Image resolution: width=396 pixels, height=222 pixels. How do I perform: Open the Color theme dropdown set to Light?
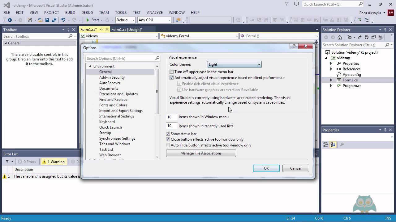(x=235, y=64)
